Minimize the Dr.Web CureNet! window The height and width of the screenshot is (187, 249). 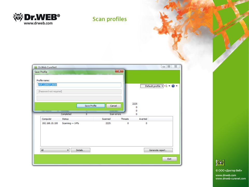coord(164,66)
